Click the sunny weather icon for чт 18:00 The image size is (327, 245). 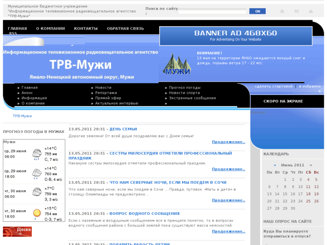(37, 214)
